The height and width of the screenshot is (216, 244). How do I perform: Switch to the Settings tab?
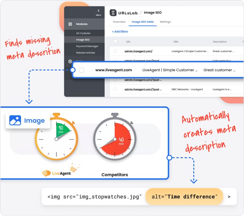pos(165,22)
